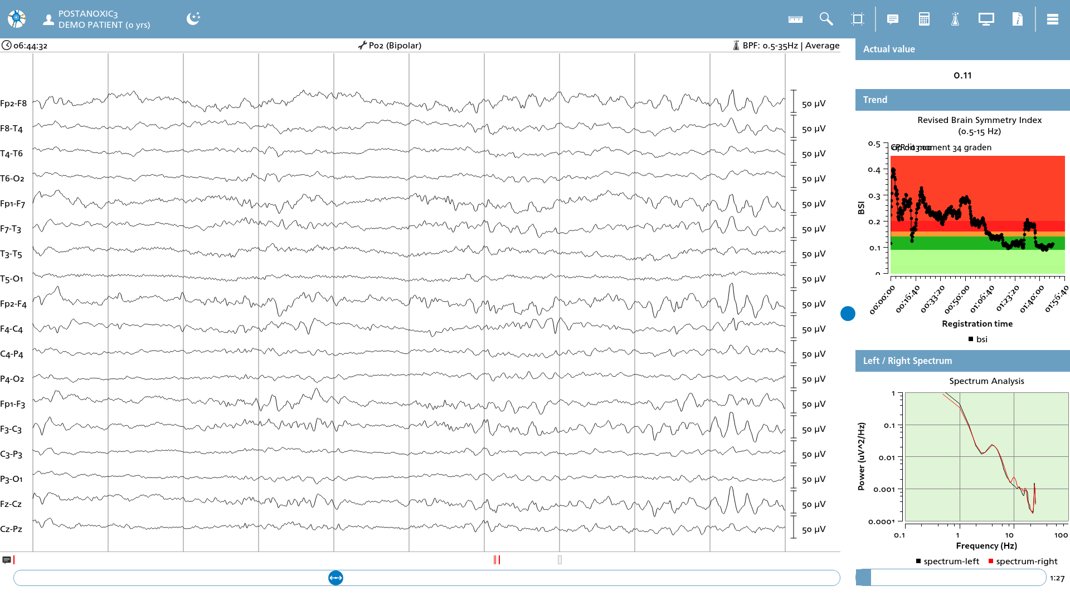The image size is (1070, 601).
Task: Open the info document icon
Action: coord(1018,19)
